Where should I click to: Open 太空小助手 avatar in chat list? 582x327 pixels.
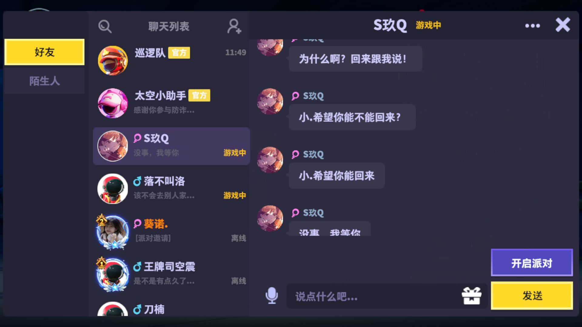coord(113,103)
